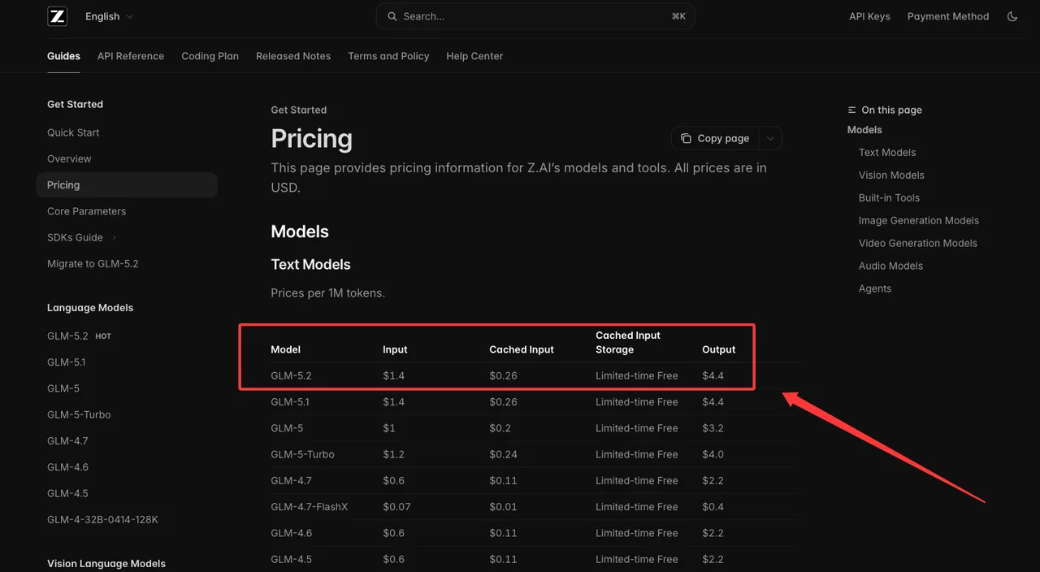Open the English language dropdown
Screen dimensions: 1040x572
pyautogui.click(x=109, y=16)
